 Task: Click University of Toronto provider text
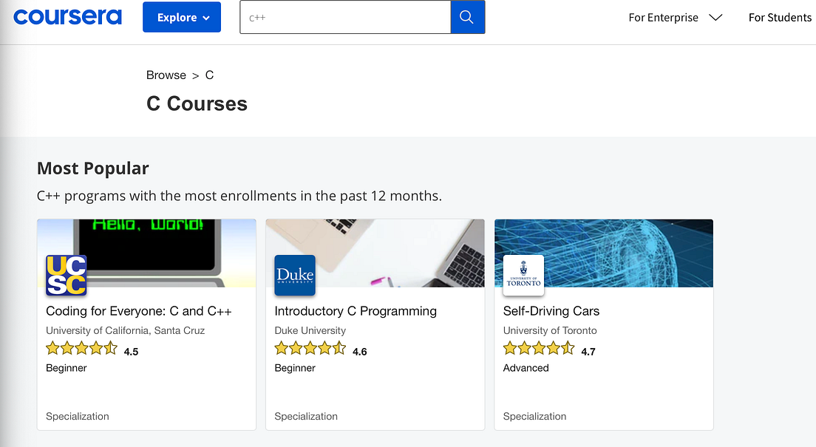pos(550,330)
